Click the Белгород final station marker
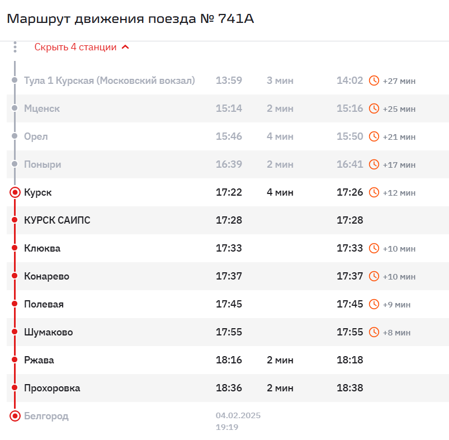The image size is (449, 440). (15, 416)
